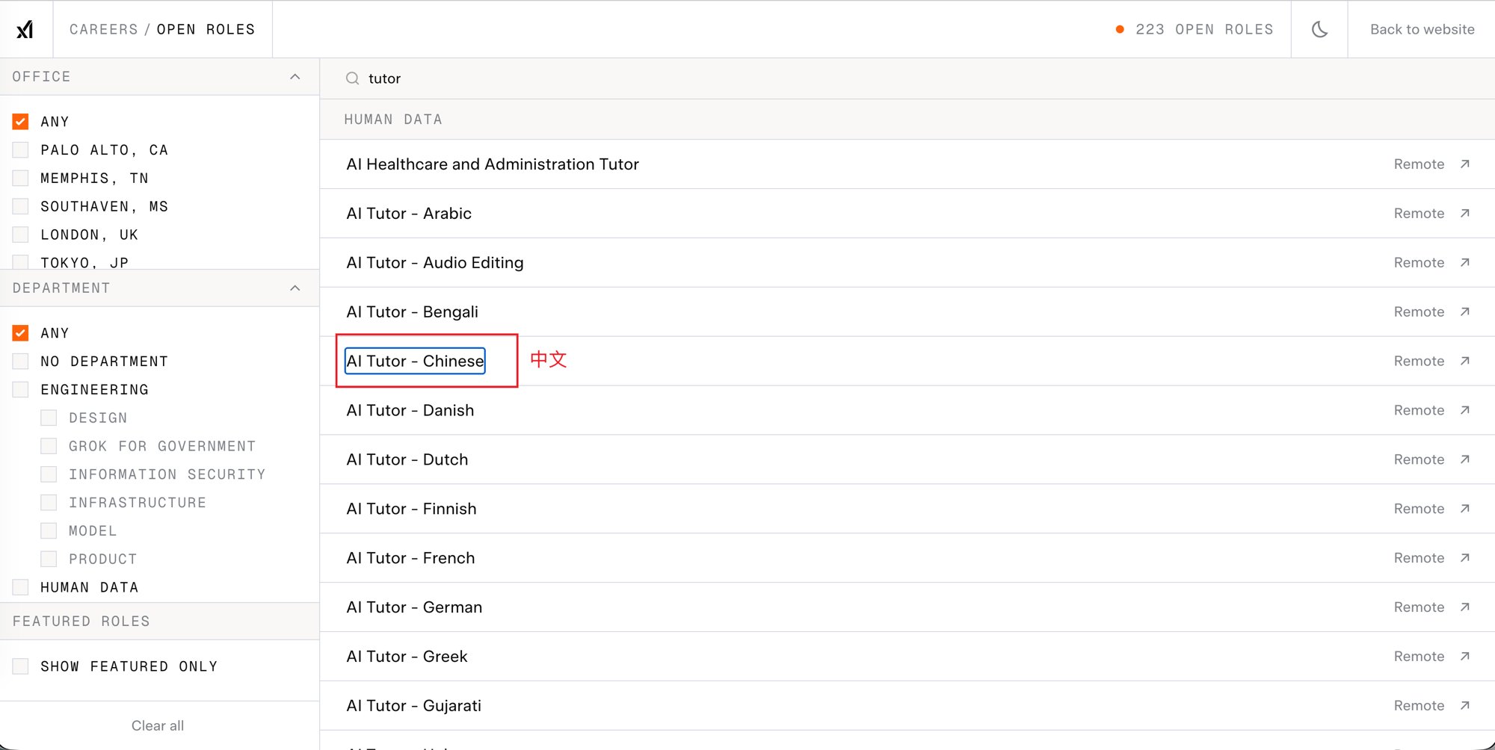
Task: Open arrow icon for AI Tutor - Greek
Action: pyautogui.click(x=1465, y=657)
